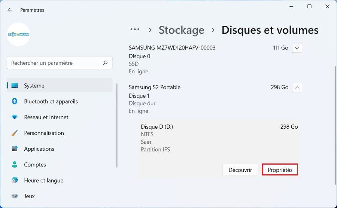Viewport: 337px width, 208px height.
Task: Click the search magnifier icon
Action: tap(105, 63)
